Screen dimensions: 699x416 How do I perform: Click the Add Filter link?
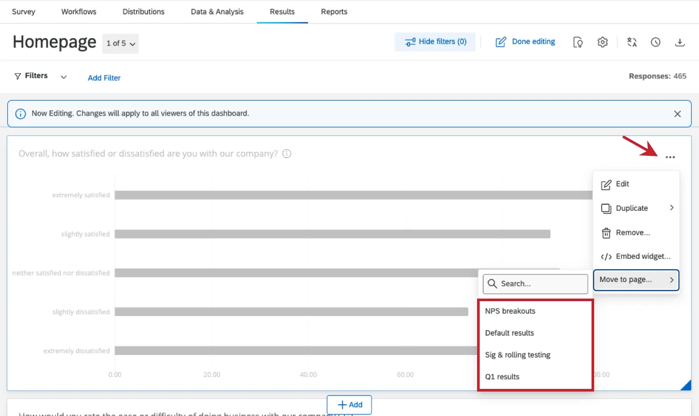104,78
